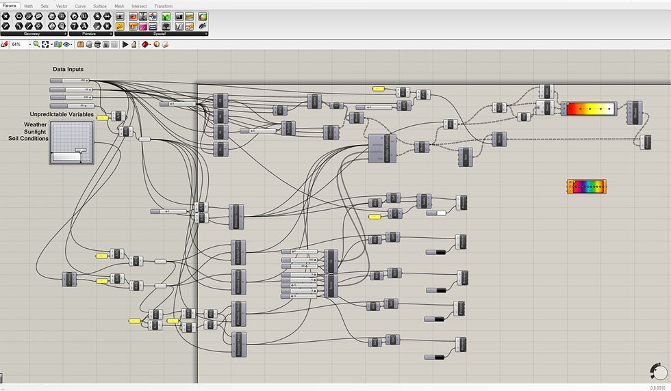671x391 pixels.
Task: Add a yellow Panel from the Special group
Action: 120,26
